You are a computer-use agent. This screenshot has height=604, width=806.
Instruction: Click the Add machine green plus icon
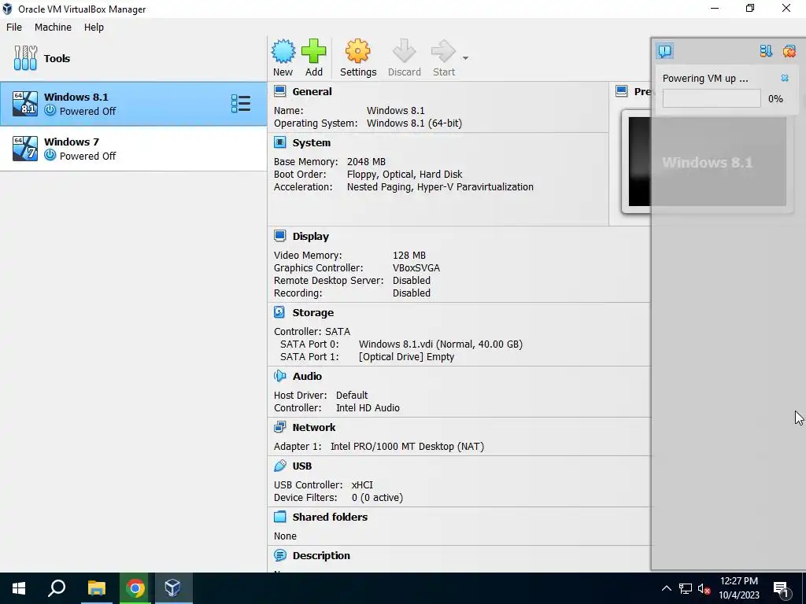(313, 51)
